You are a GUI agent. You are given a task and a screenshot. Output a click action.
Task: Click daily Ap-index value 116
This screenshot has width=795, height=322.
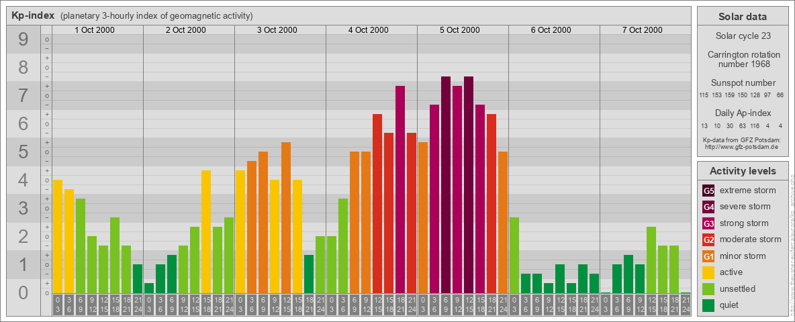click(755, 125)
